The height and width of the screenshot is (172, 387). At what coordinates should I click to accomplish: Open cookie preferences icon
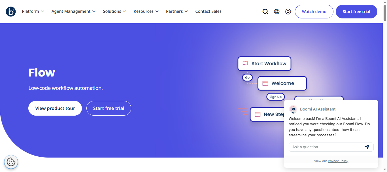pyautogui.click(x=11, y=162)
